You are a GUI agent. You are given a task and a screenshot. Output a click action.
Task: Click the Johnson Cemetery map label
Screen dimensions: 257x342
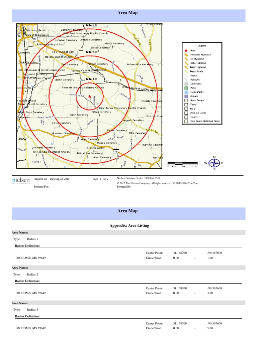pyautogui.click(x=66, y=40)
